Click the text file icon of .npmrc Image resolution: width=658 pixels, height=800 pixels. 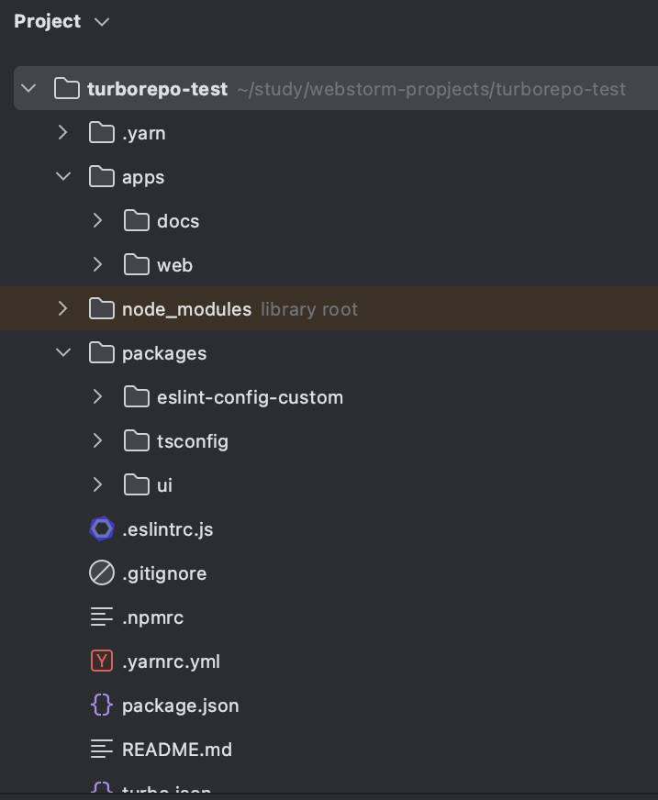coord(101,617)
